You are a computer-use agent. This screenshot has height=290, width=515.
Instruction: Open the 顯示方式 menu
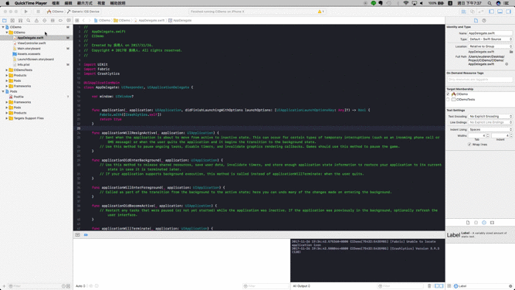(85, 3)
